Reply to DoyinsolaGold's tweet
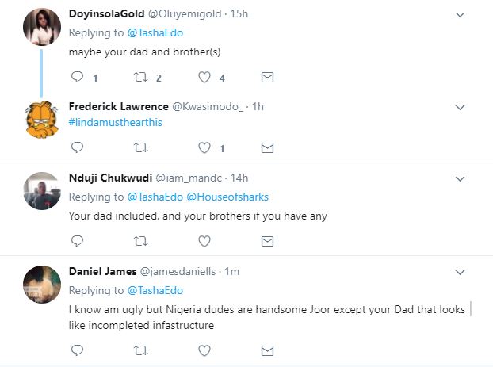493x367 pixels. point(78,78)
